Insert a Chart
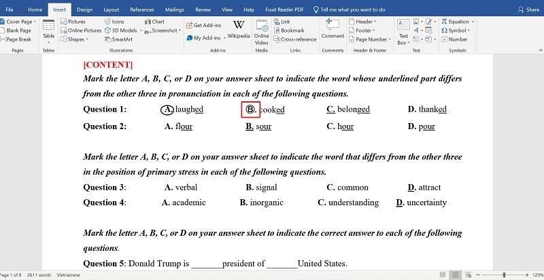 click(x=154, y=22)
